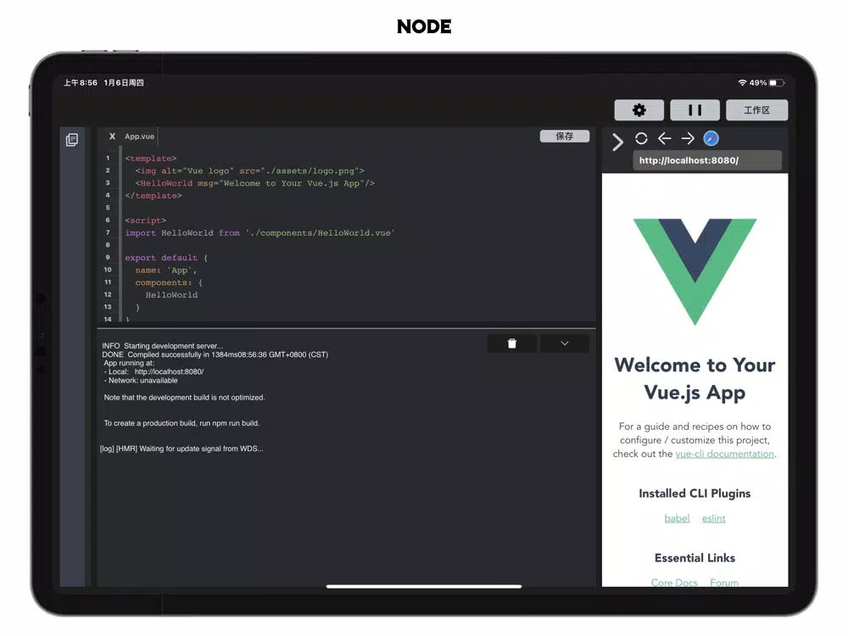Click the '<HelloWorld msg=' code line
This screenshot has height=636, width=848.
254,183
